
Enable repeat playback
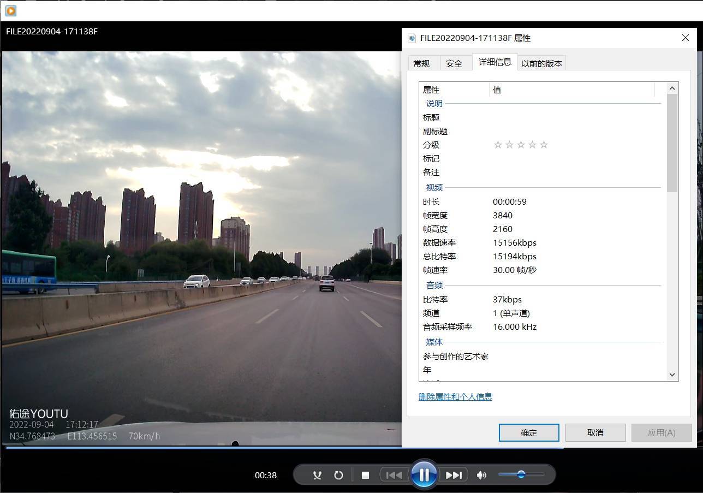[x=338, y=474]
